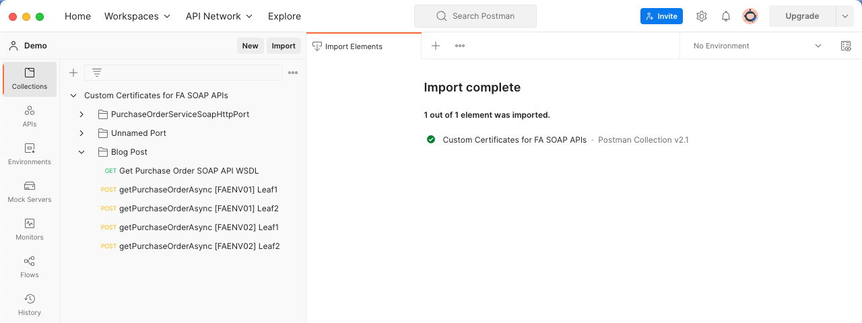Open the Monitors sidebar panel
Image resolution: width=862 pixels, height=323 pixels.
[x=30, y=229]
